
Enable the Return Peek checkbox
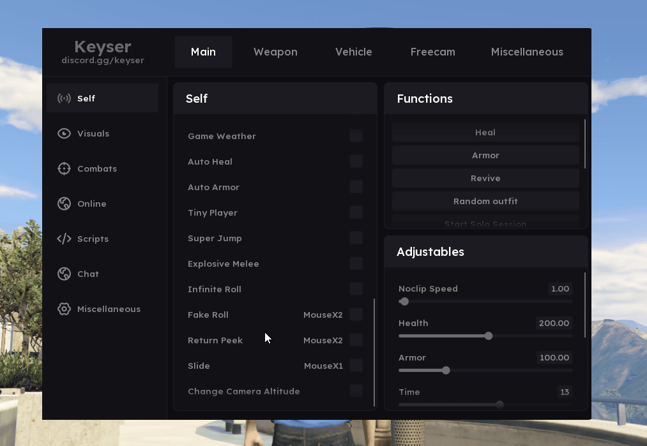[x=356, y=340]
